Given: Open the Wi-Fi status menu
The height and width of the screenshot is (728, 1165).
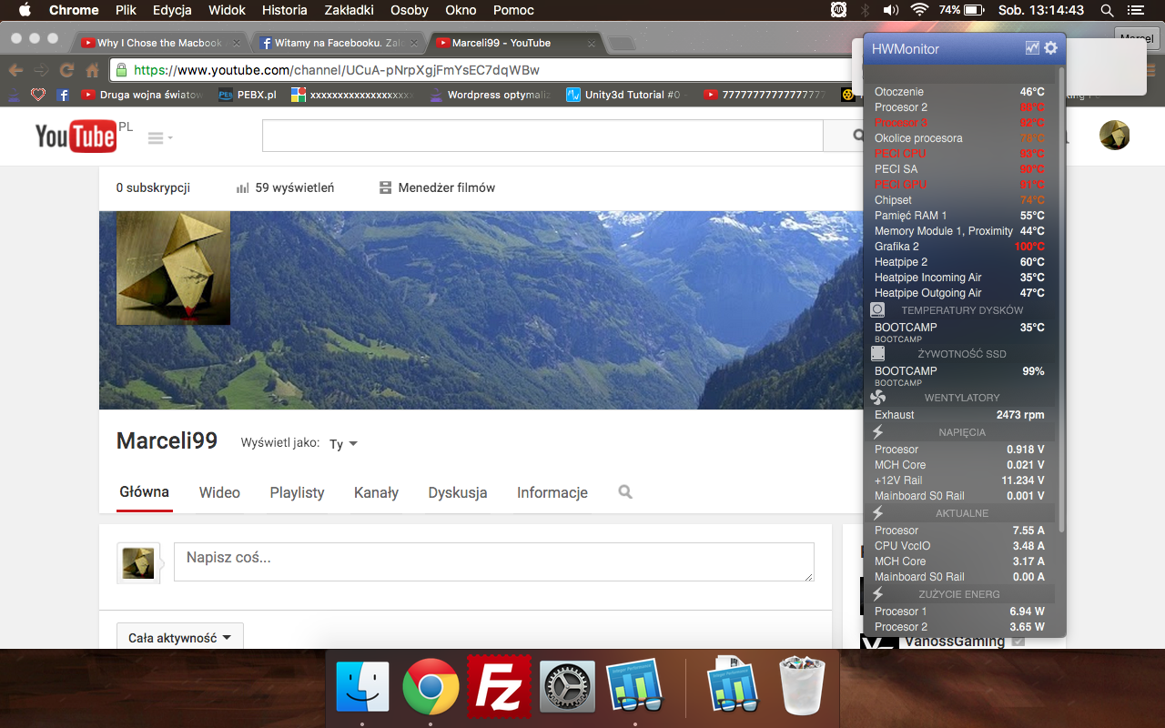Looking at the screenshot, I should pyautogui.click(x=919, y=10).
